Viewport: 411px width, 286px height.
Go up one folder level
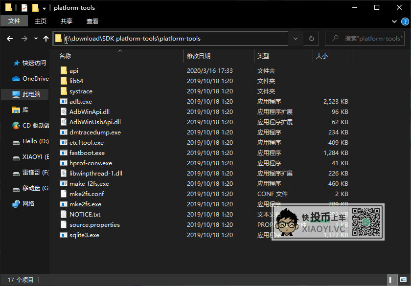pyautogui.click(x=46, y=39)
